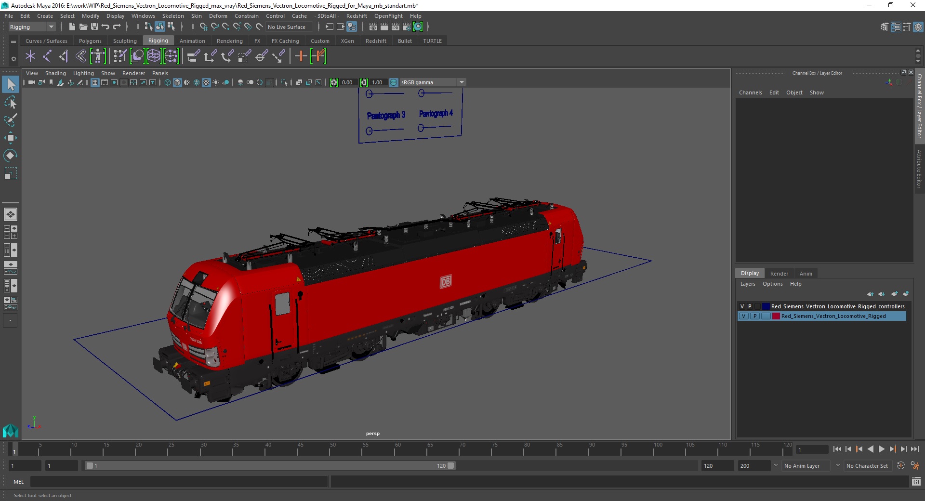Toggle playback P of Locomotive_Rigged layer
The width and height of the screenshot is (925, 501).
coord(755,316)
